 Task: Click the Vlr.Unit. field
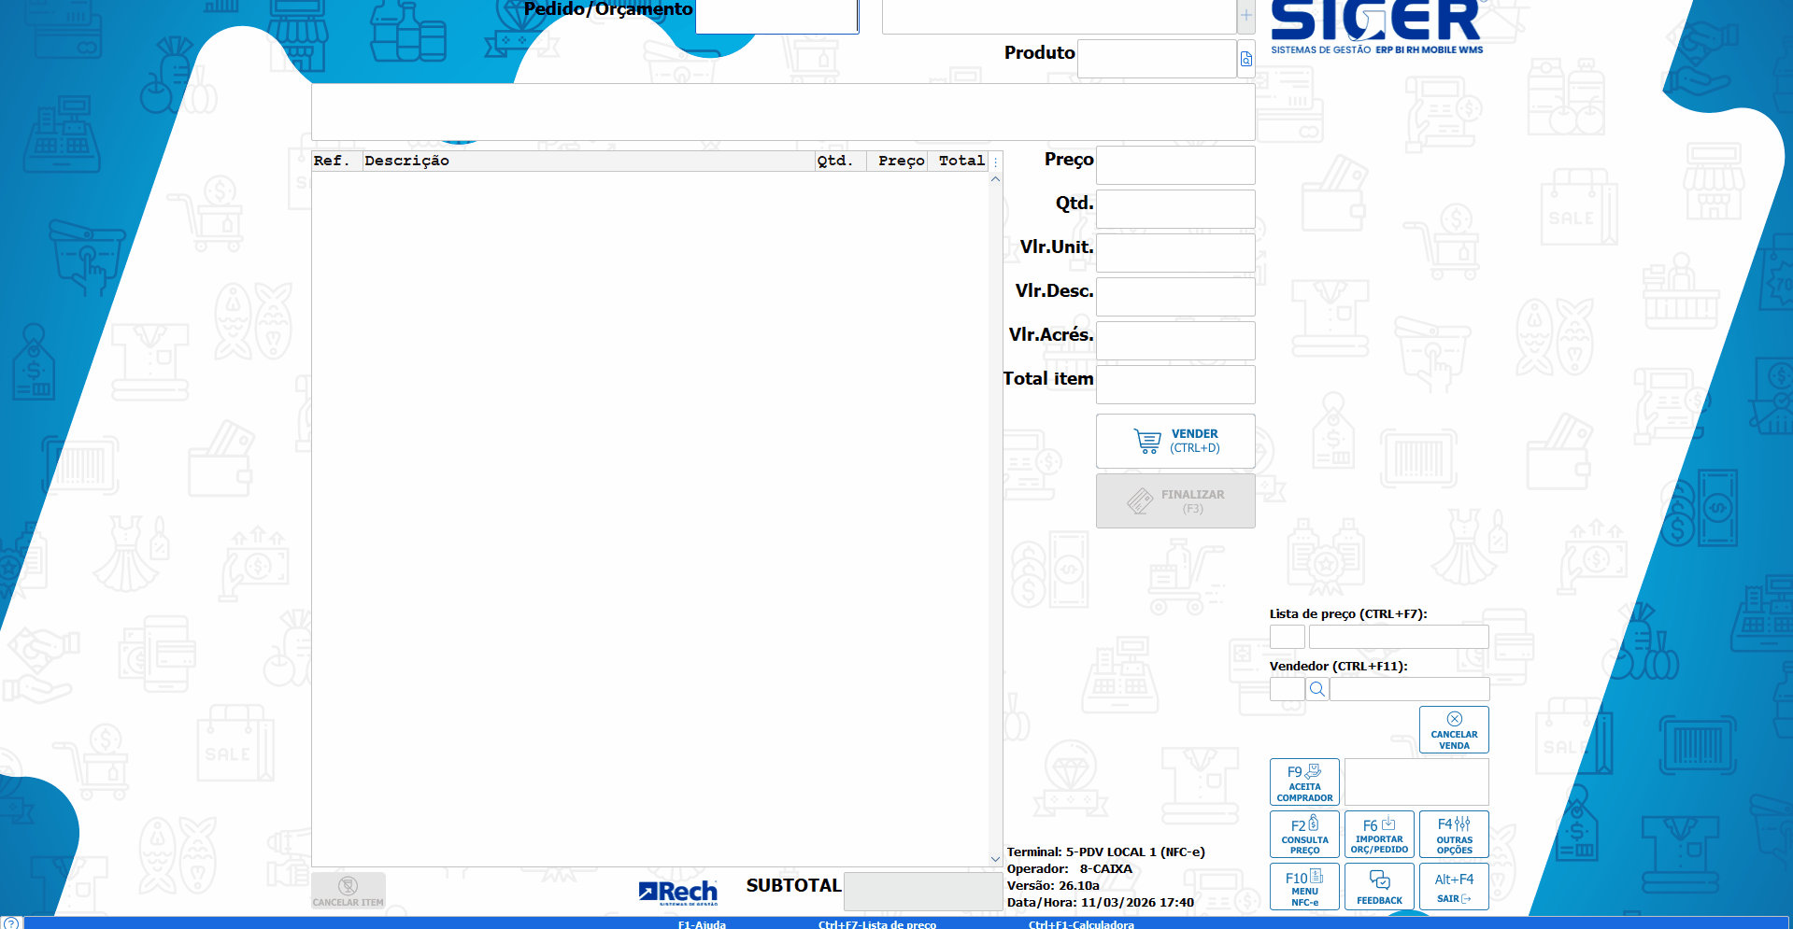point(1175,253)
